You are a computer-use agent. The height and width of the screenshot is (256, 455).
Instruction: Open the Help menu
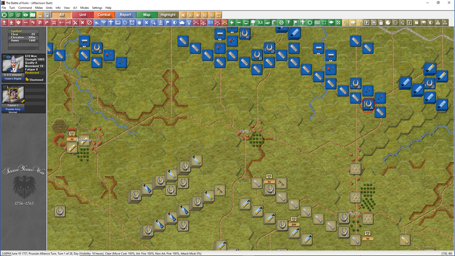[108, 8]
